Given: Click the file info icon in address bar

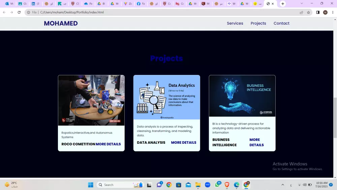Looking at the screenshot, I should 28,12.
